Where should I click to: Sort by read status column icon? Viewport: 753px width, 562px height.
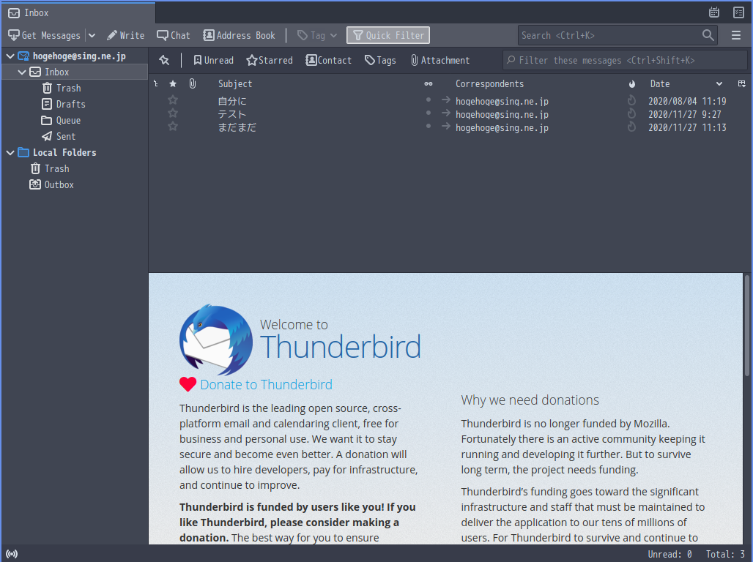pos(429,84)
